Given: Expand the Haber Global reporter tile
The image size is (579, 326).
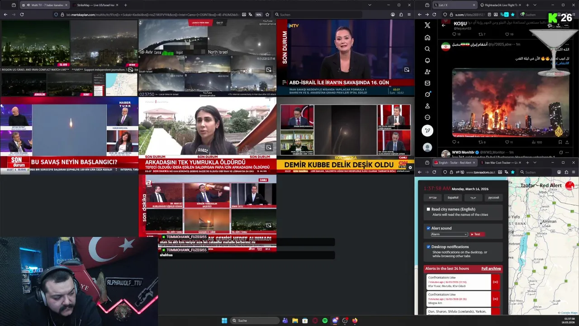Looking at the screenshot, I should click(x=268, y=147).
